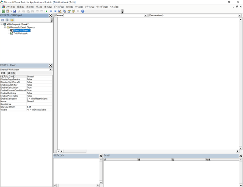Open the ツール menu
Viewport: 243px width, 187px height.
[79, 7]
